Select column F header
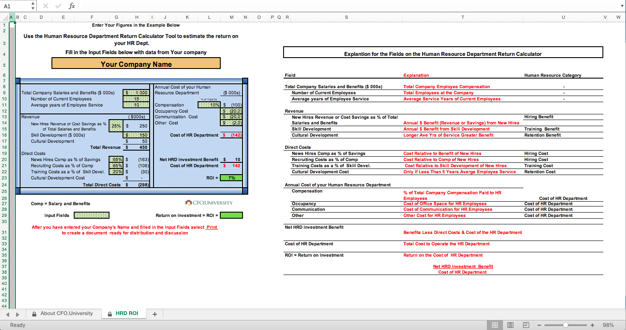This screenshot has height=330, width=626. click(x=92, y=17)
